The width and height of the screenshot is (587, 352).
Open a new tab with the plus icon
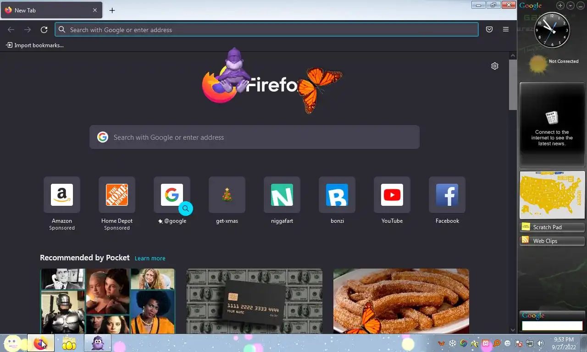112,10
